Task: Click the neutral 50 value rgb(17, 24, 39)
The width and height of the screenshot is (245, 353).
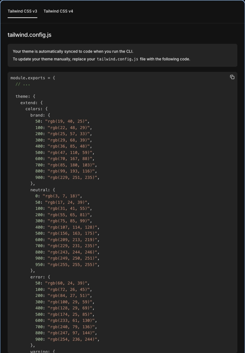Action: (x=66, y=202)
